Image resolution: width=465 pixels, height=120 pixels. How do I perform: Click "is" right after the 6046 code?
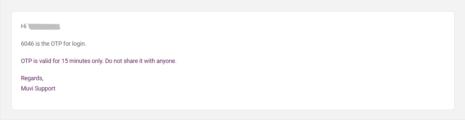(x=38, y=44)
